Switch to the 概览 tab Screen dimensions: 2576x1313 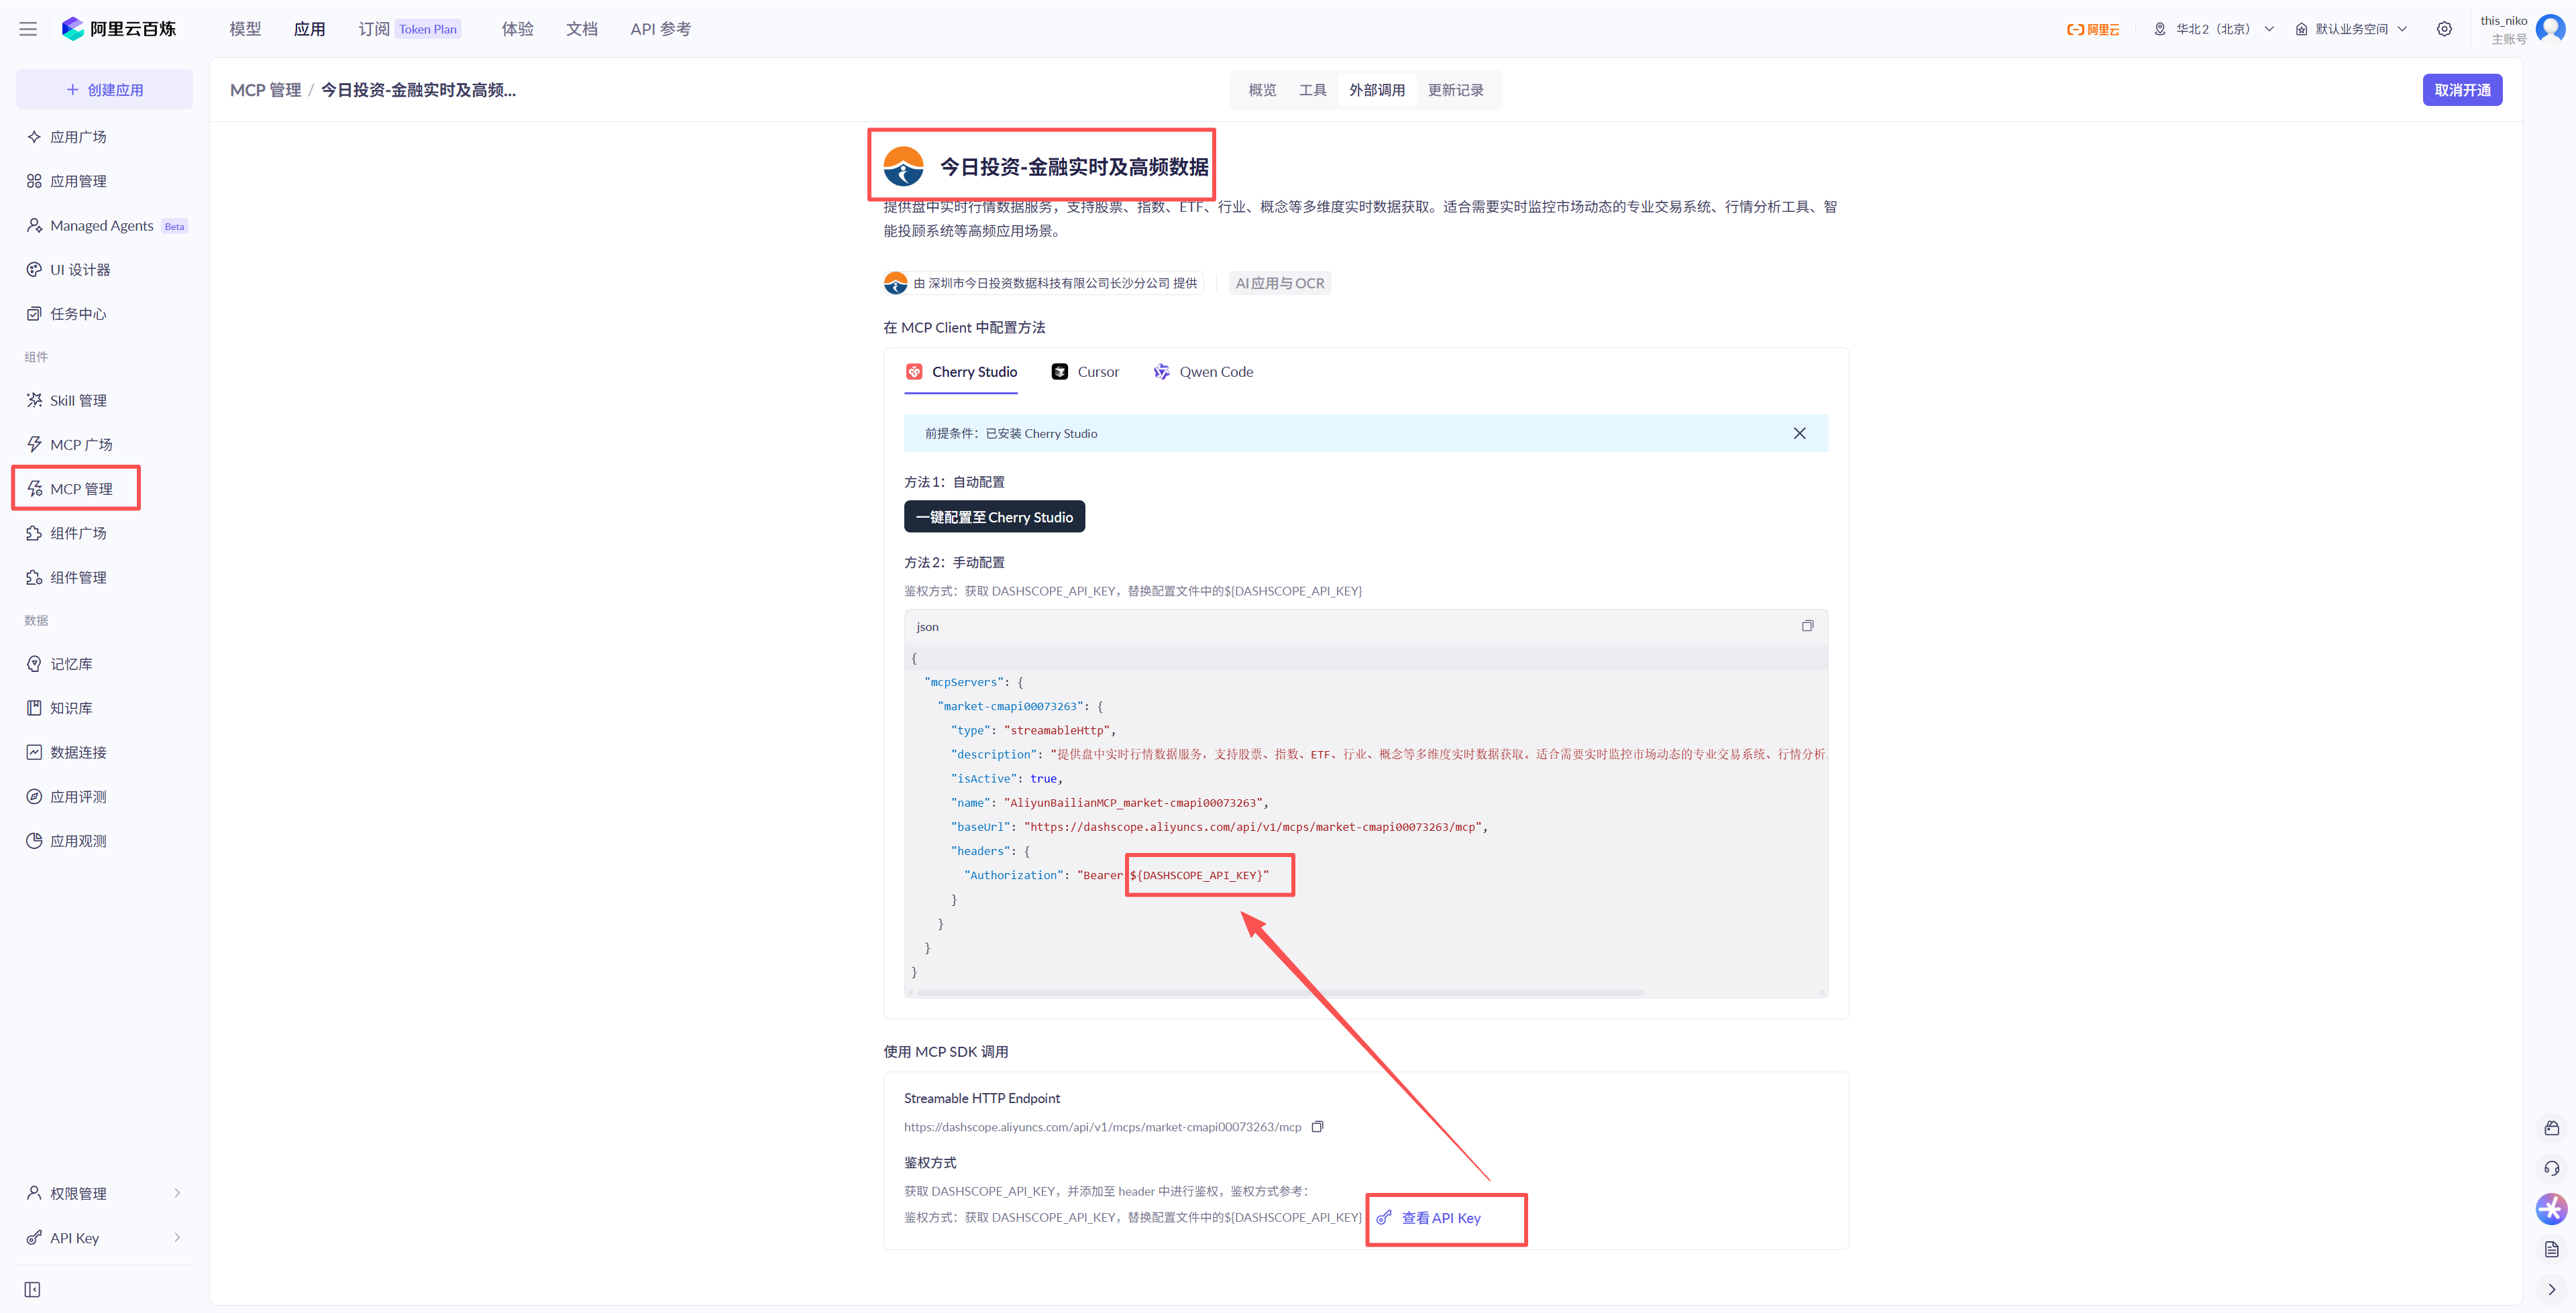(x=1262, y=90)
